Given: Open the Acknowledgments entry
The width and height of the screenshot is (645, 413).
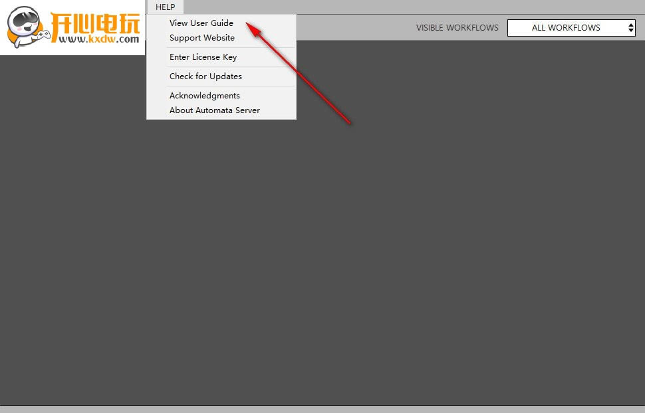Looking at the screenshot, I should [204, 96].
